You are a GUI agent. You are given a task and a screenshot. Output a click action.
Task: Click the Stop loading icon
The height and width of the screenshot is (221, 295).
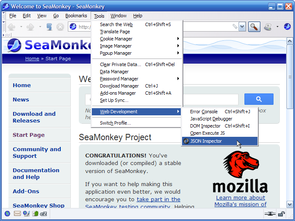click(60, 27)
